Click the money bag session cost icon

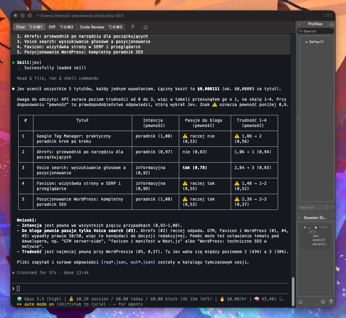click(71, 299)
